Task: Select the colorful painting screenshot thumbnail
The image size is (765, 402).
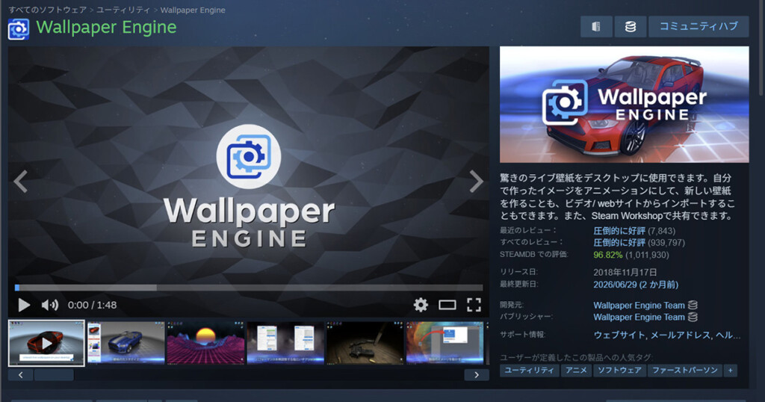Action: point(445,343)
